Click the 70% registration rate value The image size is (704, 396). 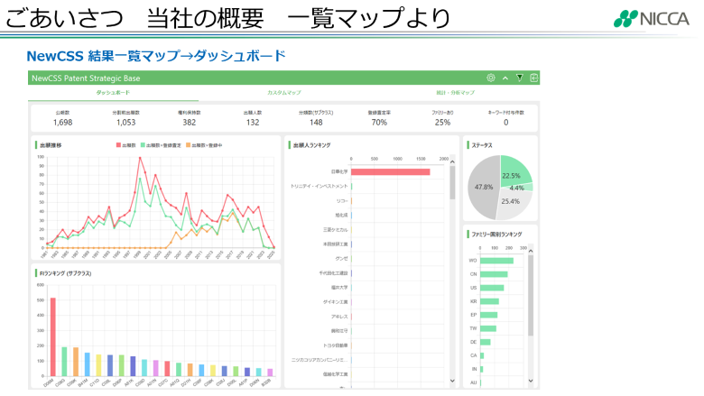click(379, 123)
